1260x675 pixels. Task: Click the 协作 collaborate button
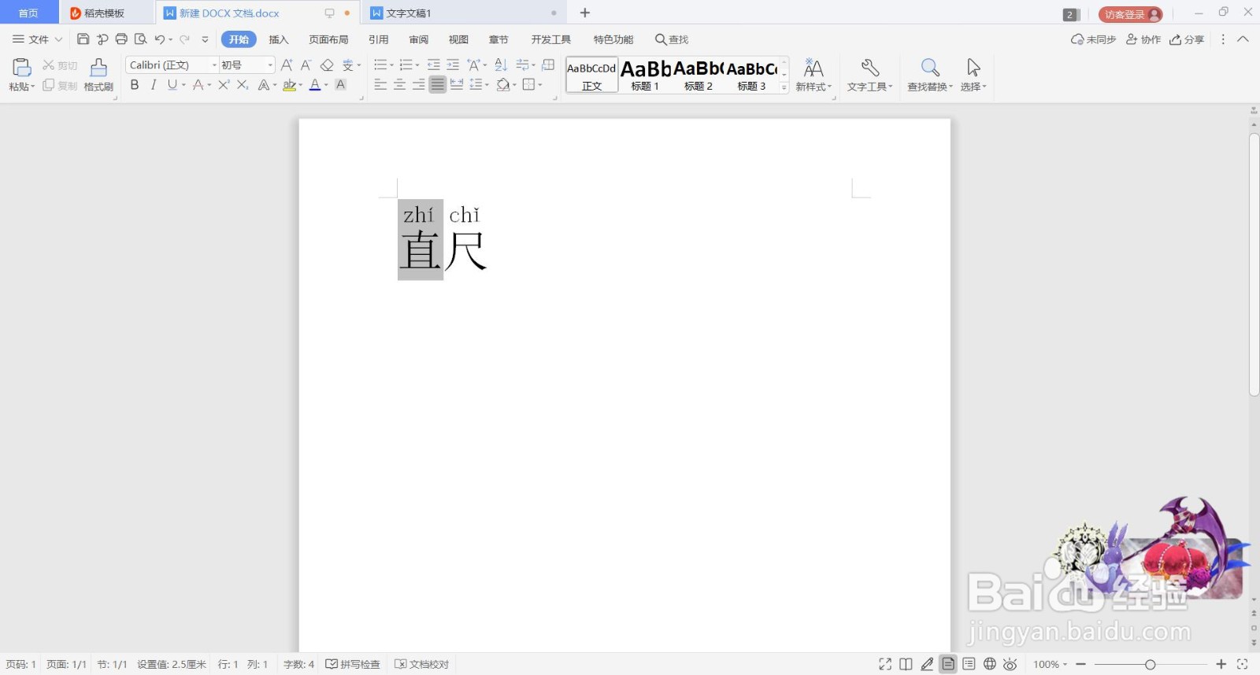point(1143,39)
